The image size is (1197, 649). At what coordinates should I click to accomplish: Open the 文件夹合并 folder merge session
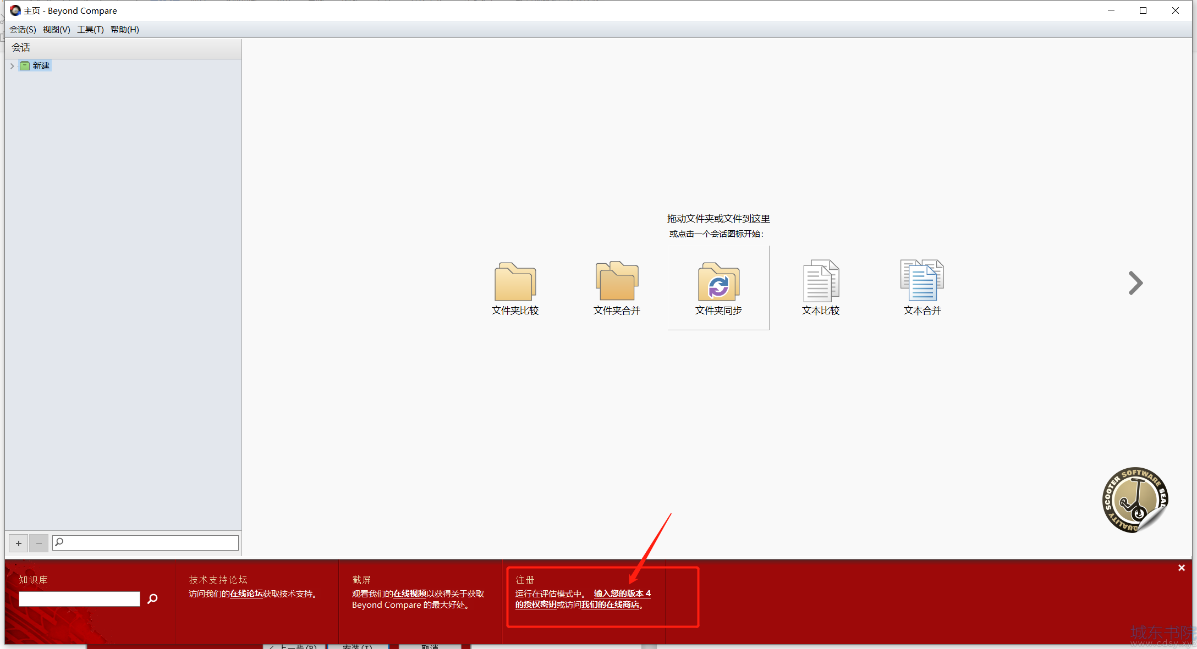(617, 289)
